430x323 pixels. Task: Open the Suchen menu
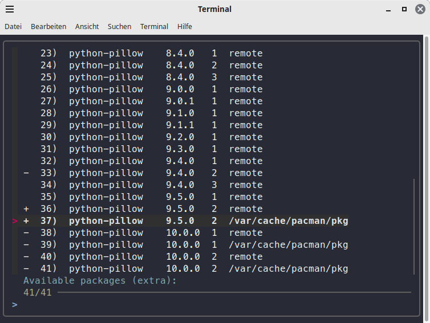[119, 26]
